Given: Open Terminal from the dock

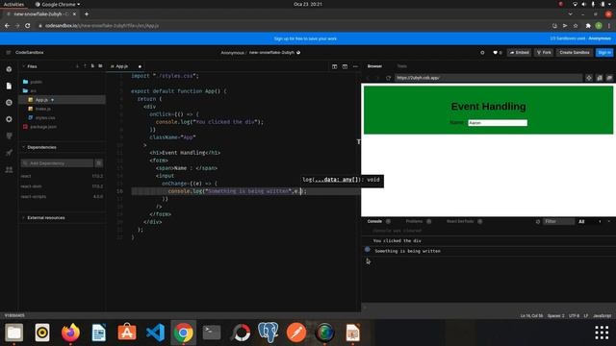Looking at the screenshot, I should [x=212, y=333].
